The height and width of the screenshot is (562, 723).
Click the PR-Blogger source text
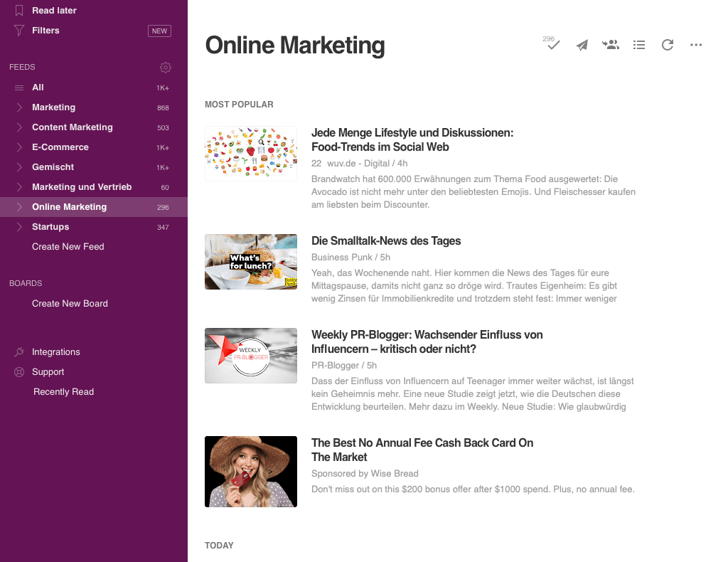(335, 366)
